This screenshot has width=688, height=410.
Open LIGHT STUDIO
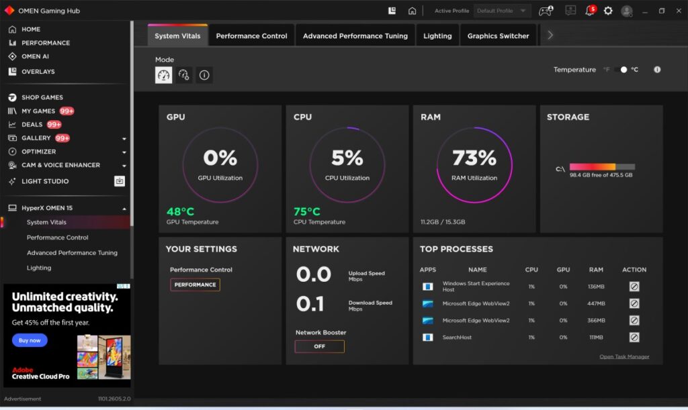38,181
